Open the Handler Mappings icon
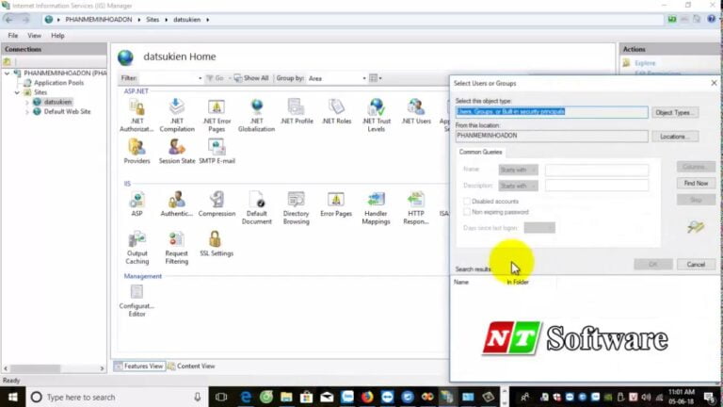The width and height of the screenshot is (723, 407). coord(376,202)
